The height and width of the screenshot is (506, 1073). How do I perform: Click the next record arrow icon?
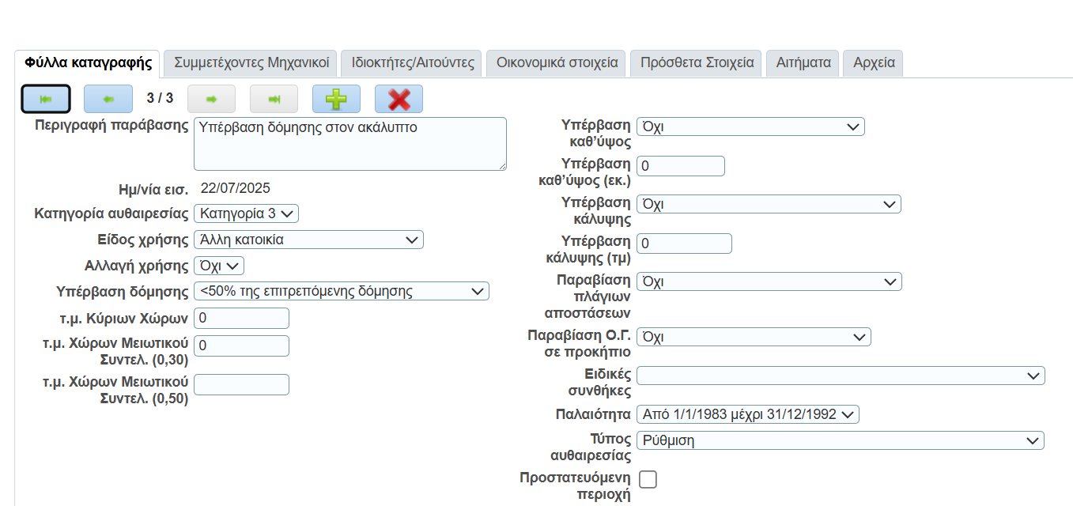211,99
